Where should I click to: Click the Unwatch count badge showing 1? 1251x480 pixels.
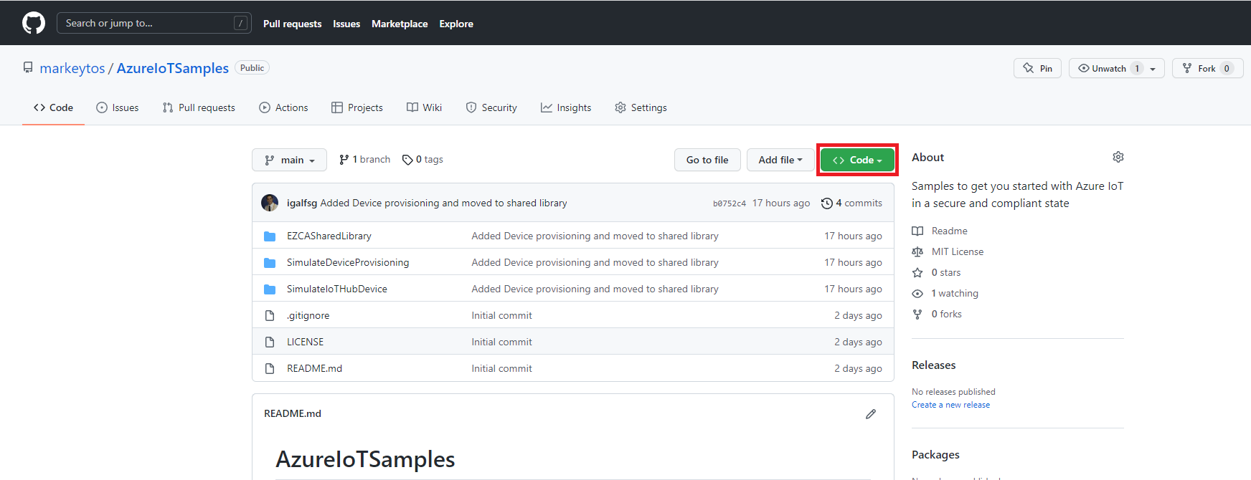click(x=1137, y=69)
